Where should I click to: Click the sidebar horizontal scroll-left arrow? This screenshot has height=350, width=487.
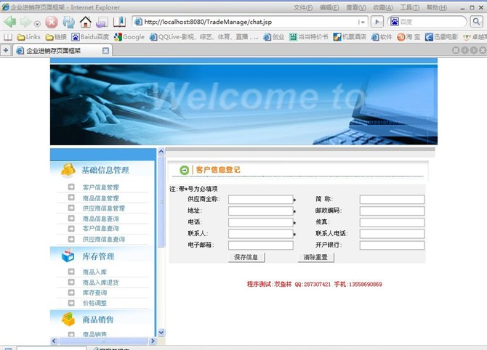54,341
